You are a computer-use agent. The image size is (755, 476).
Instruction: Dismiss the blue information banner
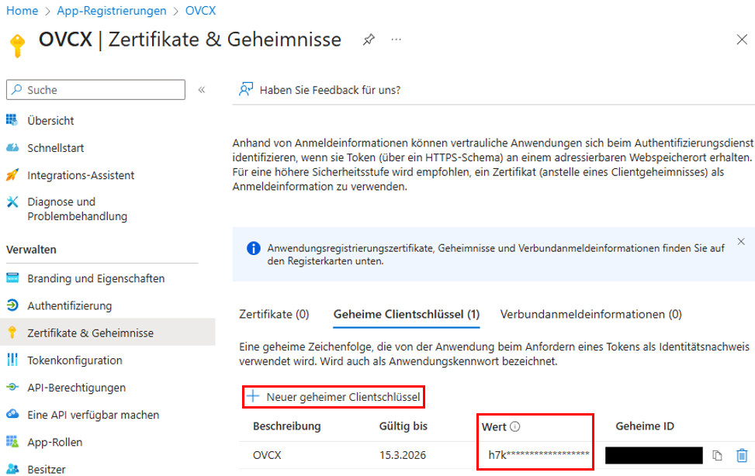tap(740, 242)
